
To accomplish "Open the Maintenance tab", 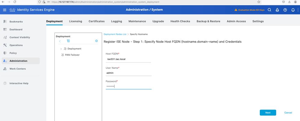I will [137, 21].
